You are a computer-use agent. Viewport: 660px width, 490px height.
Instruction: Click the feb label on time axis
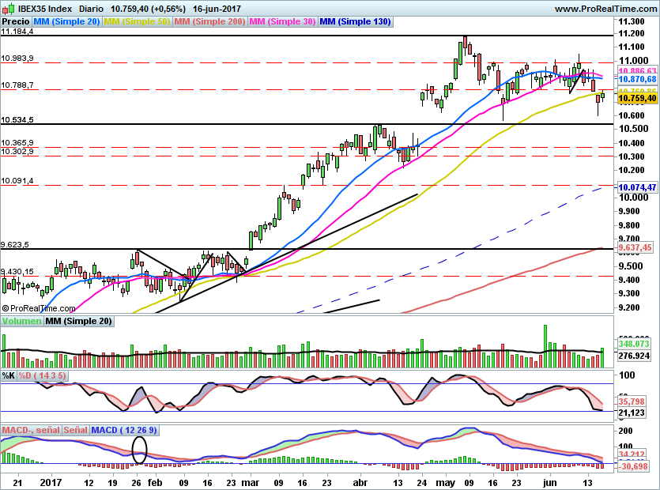154,482
